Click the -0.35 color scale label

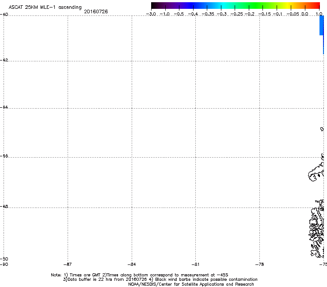208,14
